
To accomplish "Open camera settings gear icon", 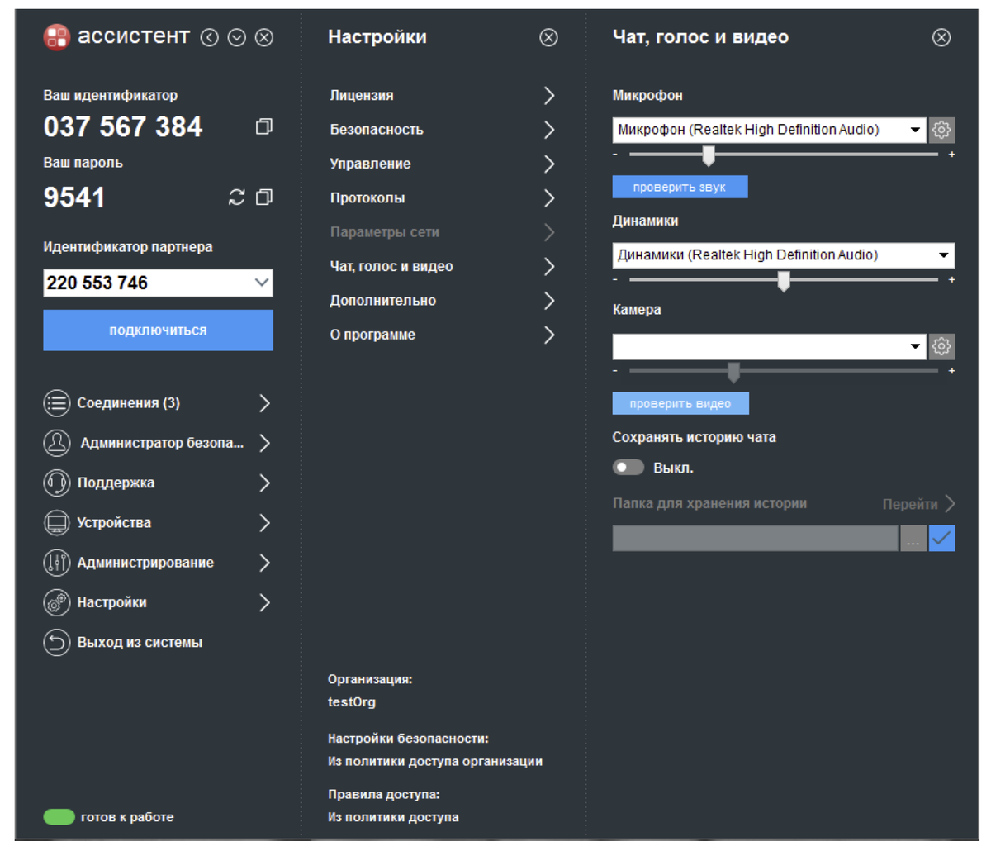I will tap(941, 346).
